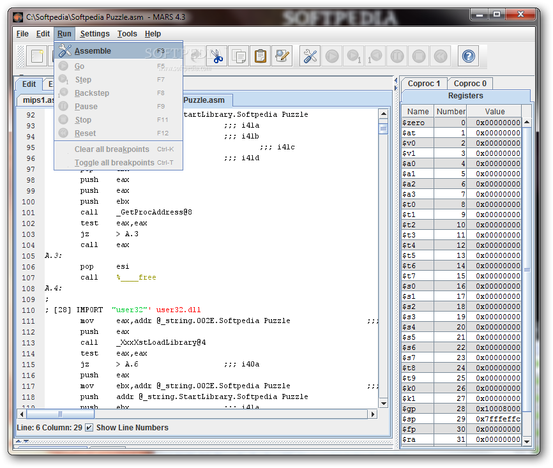This screenshot has width=553, height=468.
Task: Click the Line: 6 Column: 29 status text
Action: (x=49, y=427)
